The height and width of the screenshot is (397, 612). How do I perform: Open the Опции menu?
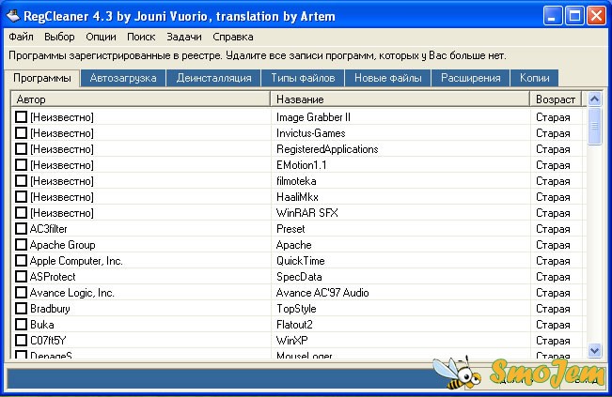(x=102, y=37)
